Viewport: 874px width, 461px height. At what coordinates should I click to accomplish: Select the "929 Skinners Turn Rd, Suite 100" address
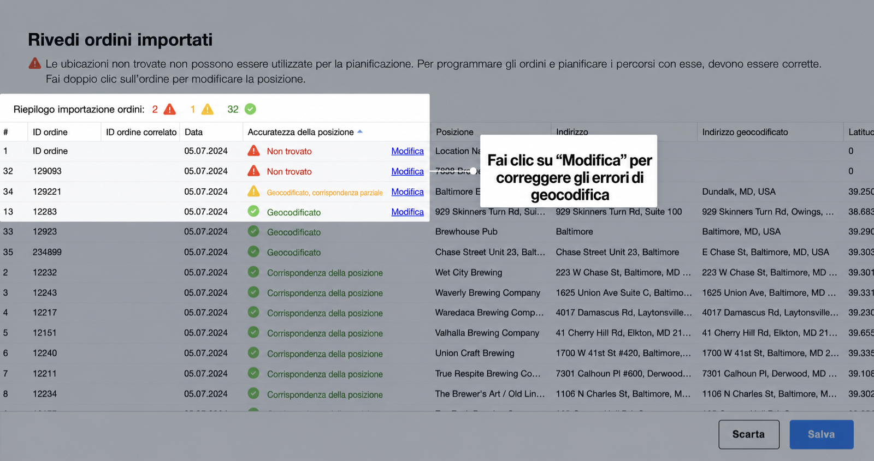point(619,212)
